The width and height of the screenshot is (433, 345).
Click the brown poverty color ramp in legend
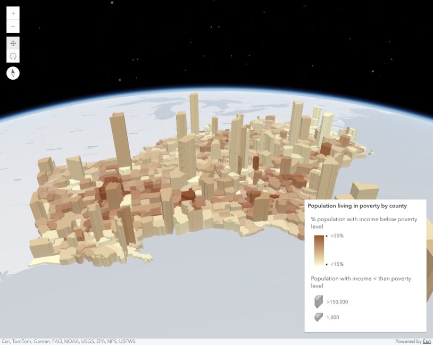319,250
